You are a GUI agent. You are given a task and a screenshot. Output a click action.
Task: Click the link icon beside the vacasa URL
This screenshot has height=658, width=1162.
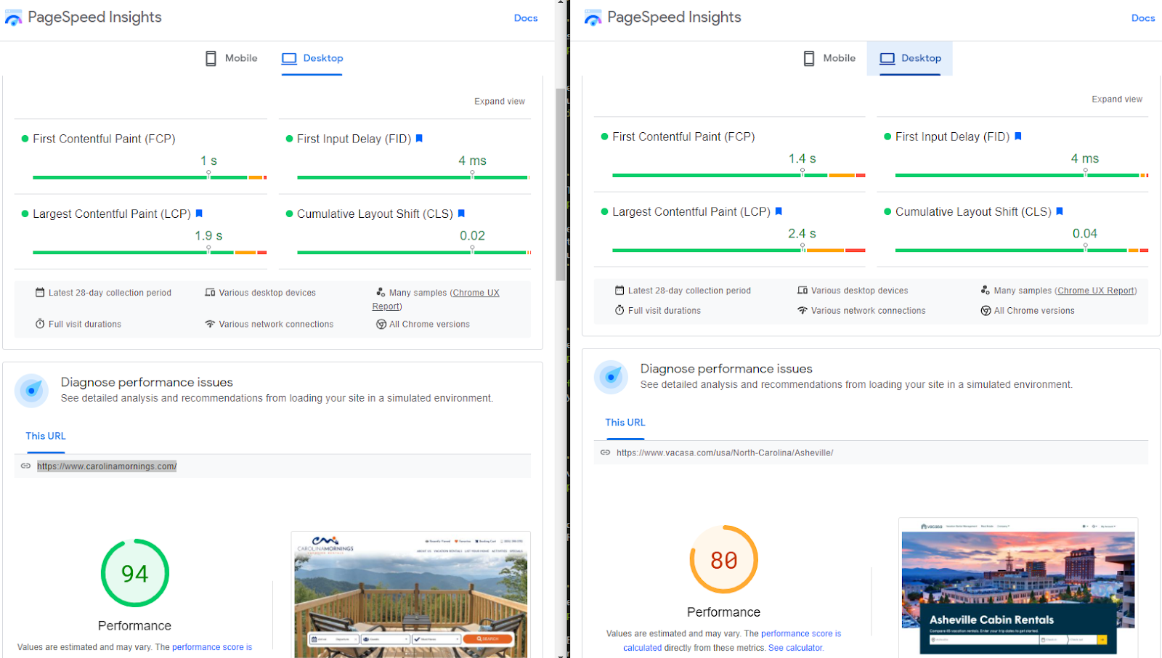pyautogui.click(x=605, y=452)
